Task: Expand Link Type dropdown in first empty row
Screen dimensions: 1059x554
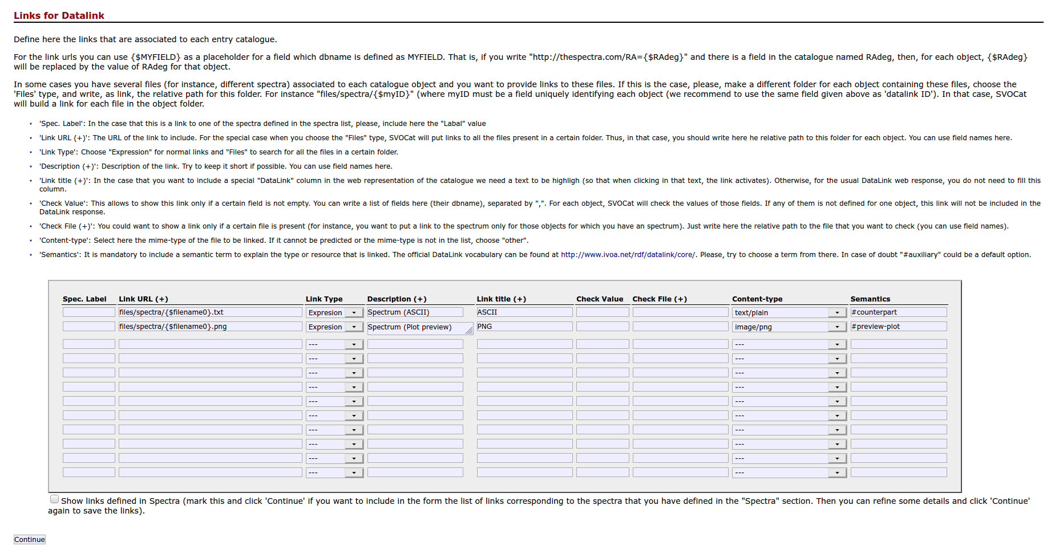Action: (334, 344)
